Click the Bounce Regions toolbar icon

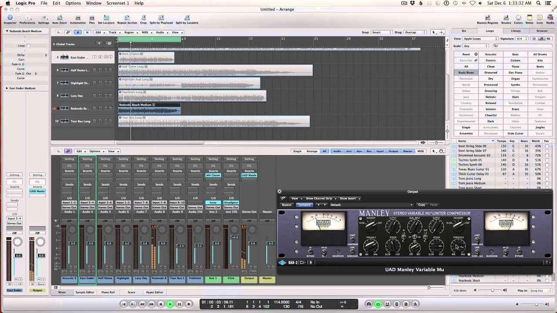click(487, 20)
